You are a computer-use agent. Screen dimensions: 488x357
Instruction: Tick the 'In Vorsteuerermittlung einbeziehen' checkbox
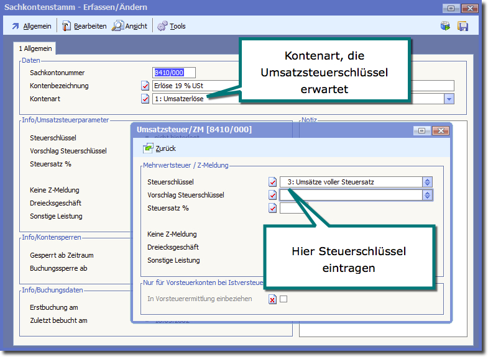pos(283,299)
